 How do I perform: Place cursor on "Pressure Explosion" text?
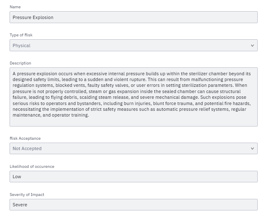tap(33, 17)
